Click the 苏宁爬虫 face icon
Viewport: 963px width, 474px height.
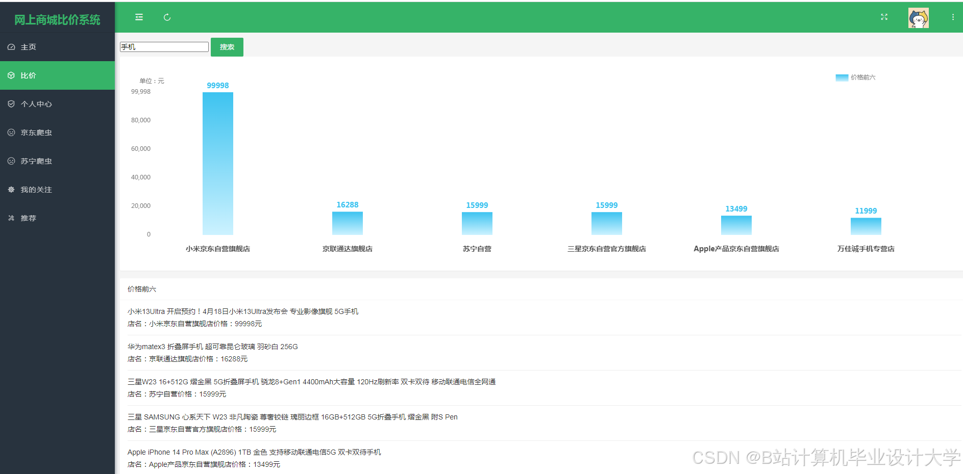pyautogui.click(x=11, y=161)
